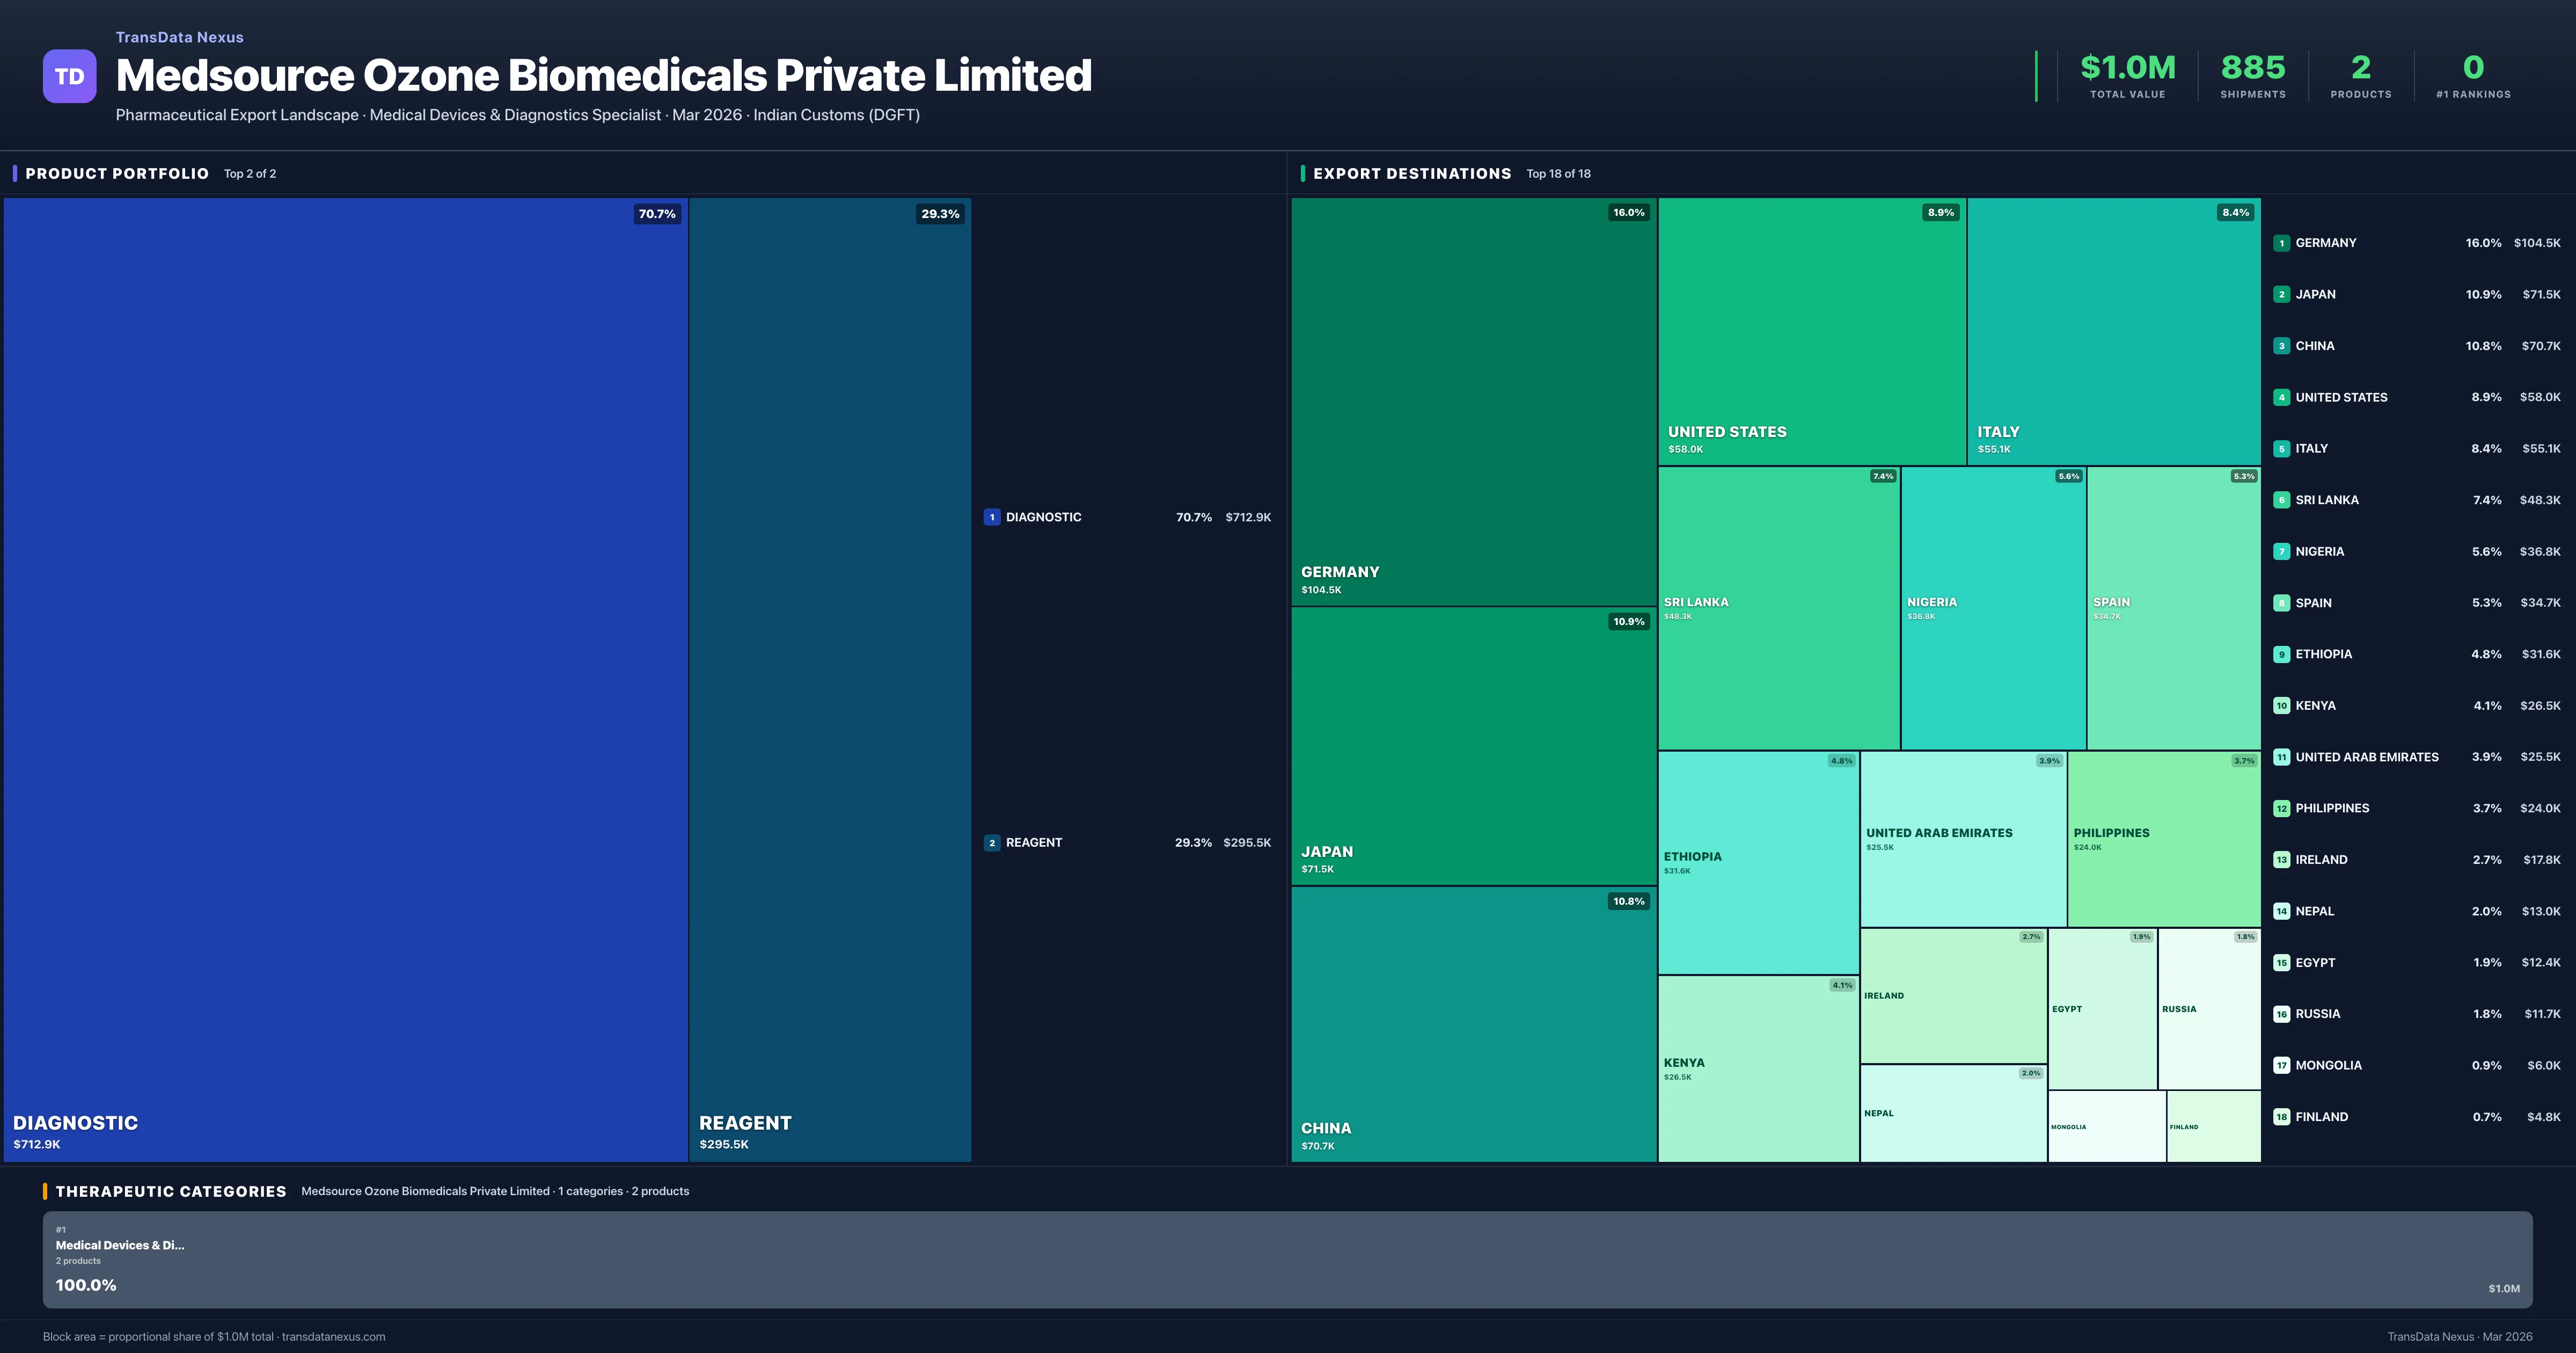Click the Diagnostic rank 1 legend badge
The image size is (2576, 1353).
pyautogui.click(x=991, y=518)
